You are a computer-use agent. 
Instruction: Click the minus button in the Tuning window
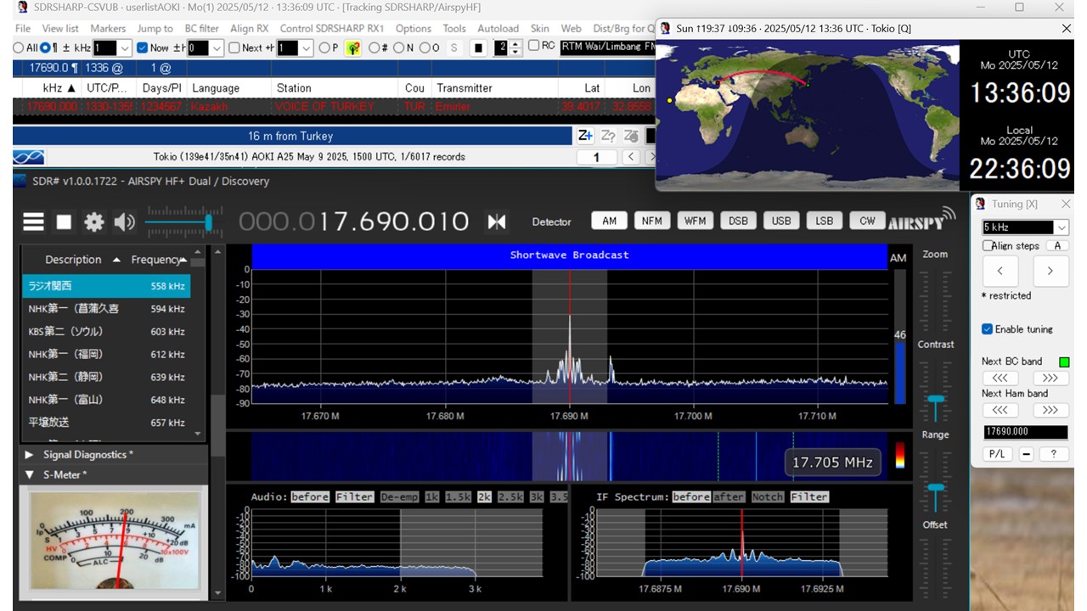point(1026,454)
